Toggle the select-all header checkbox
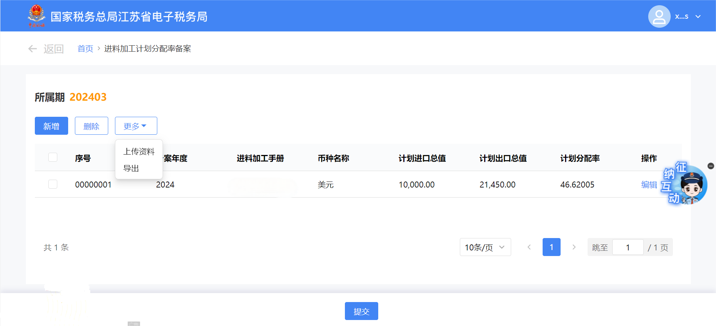The image size is (716, 326). pos(53,157)
